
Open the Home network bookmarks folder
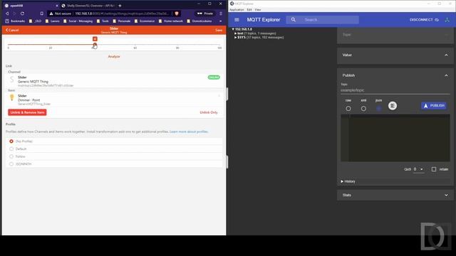click(x=170, y=21)
